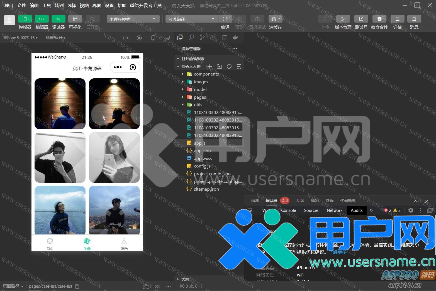Click the 编译 compile refresh icon
The height and width of the screenshot is (291, 436).
pyautogui.click(x=225, y=19)
